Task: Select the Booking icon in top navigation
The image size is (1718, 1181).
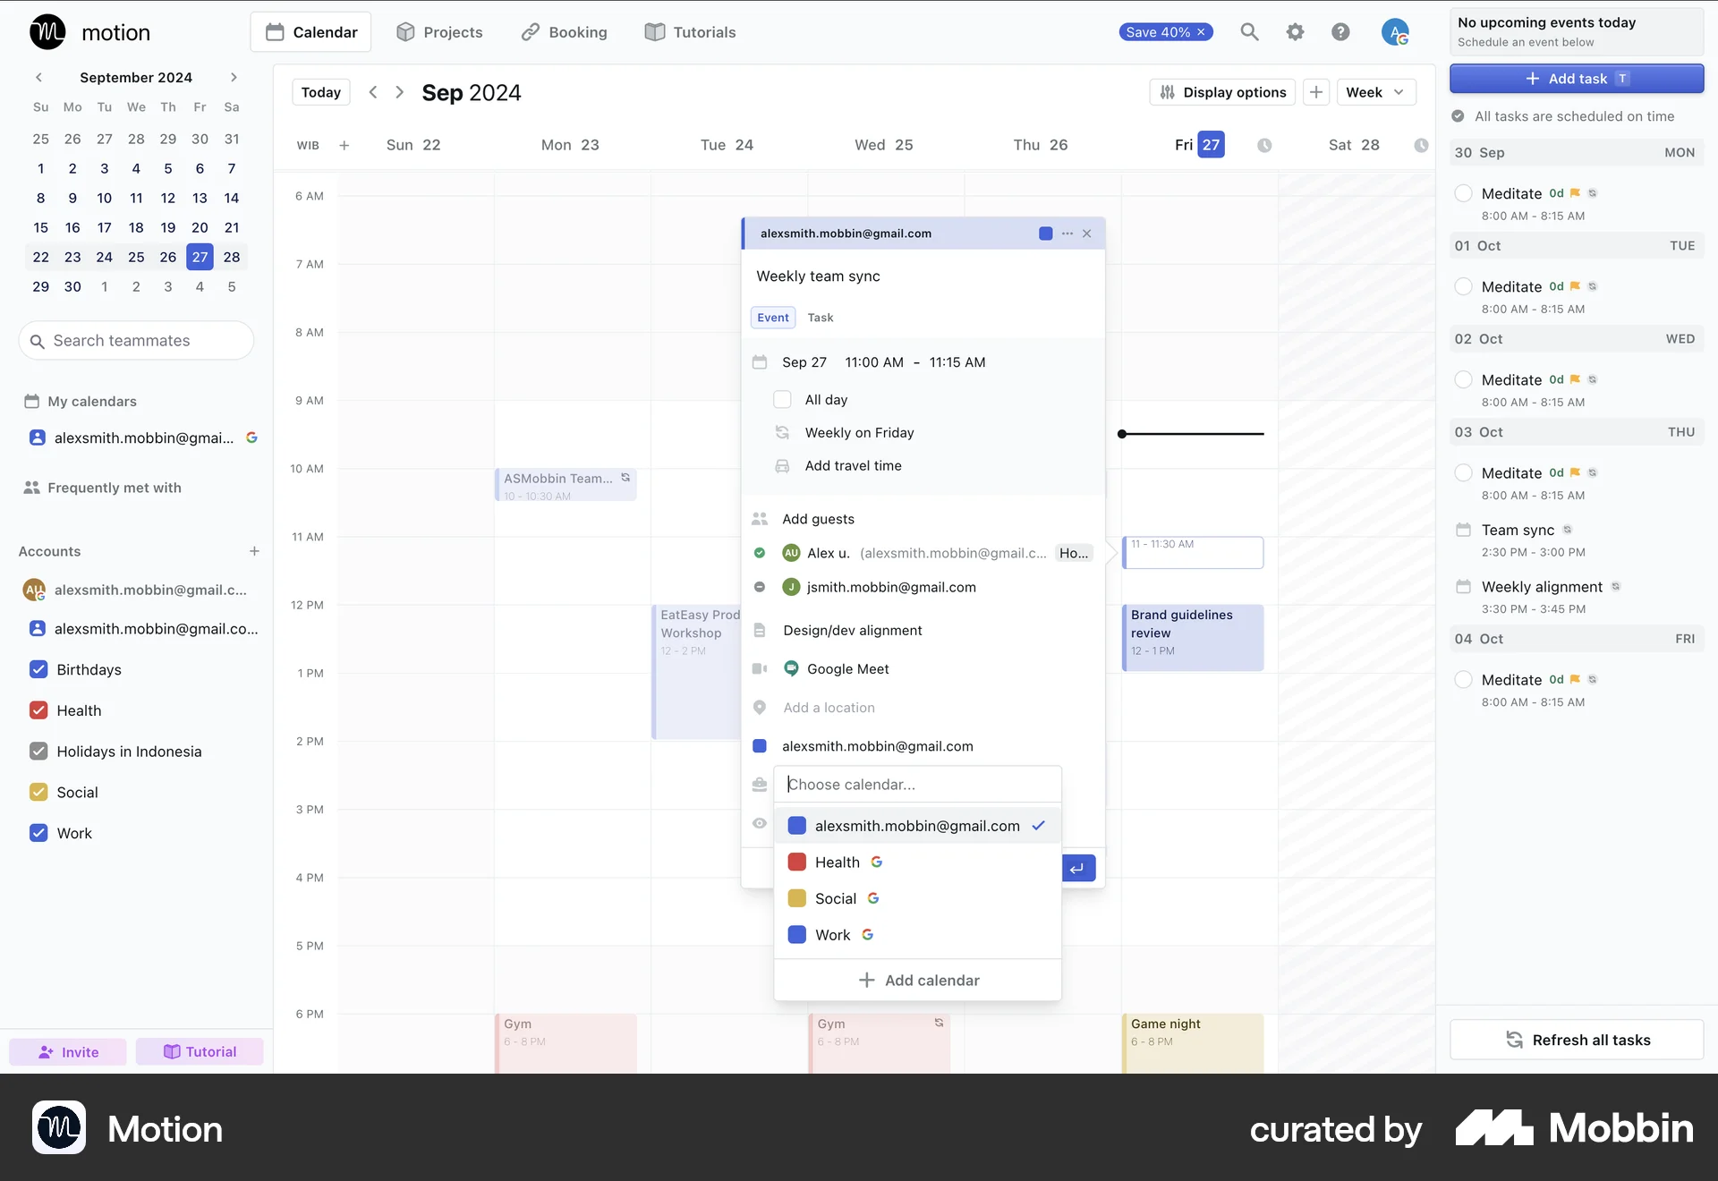Action: click(531, 31)
